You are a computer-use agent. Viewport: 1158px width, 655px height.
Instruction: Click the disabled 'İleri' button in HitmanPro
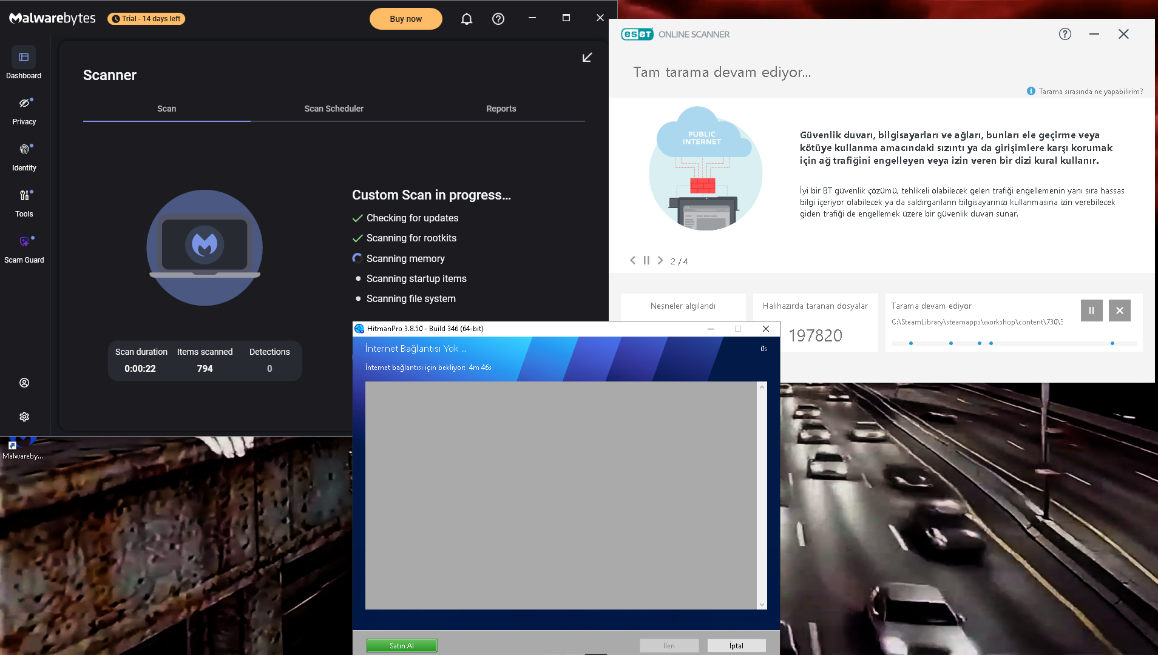click(x=669, y=646)
